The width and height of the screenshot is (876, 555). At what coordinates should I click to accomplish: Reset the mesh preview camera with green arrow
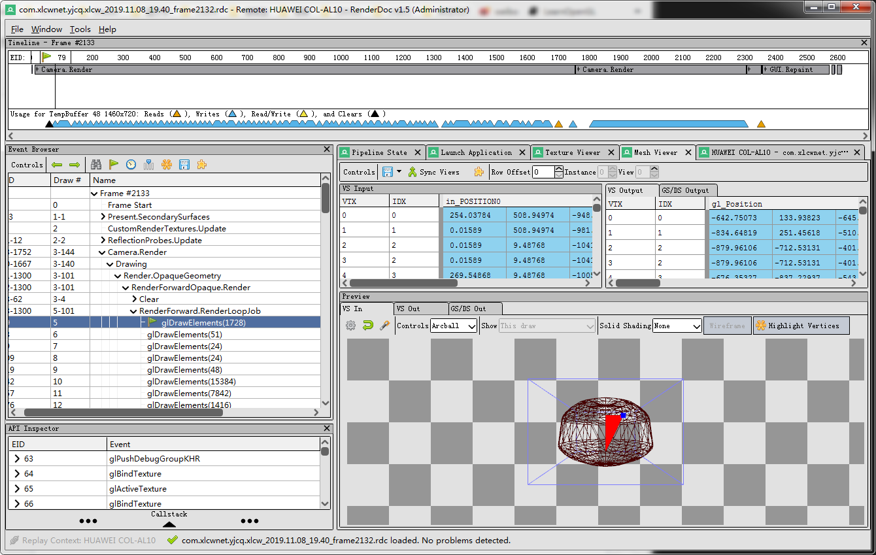click(x=369, y=325)
